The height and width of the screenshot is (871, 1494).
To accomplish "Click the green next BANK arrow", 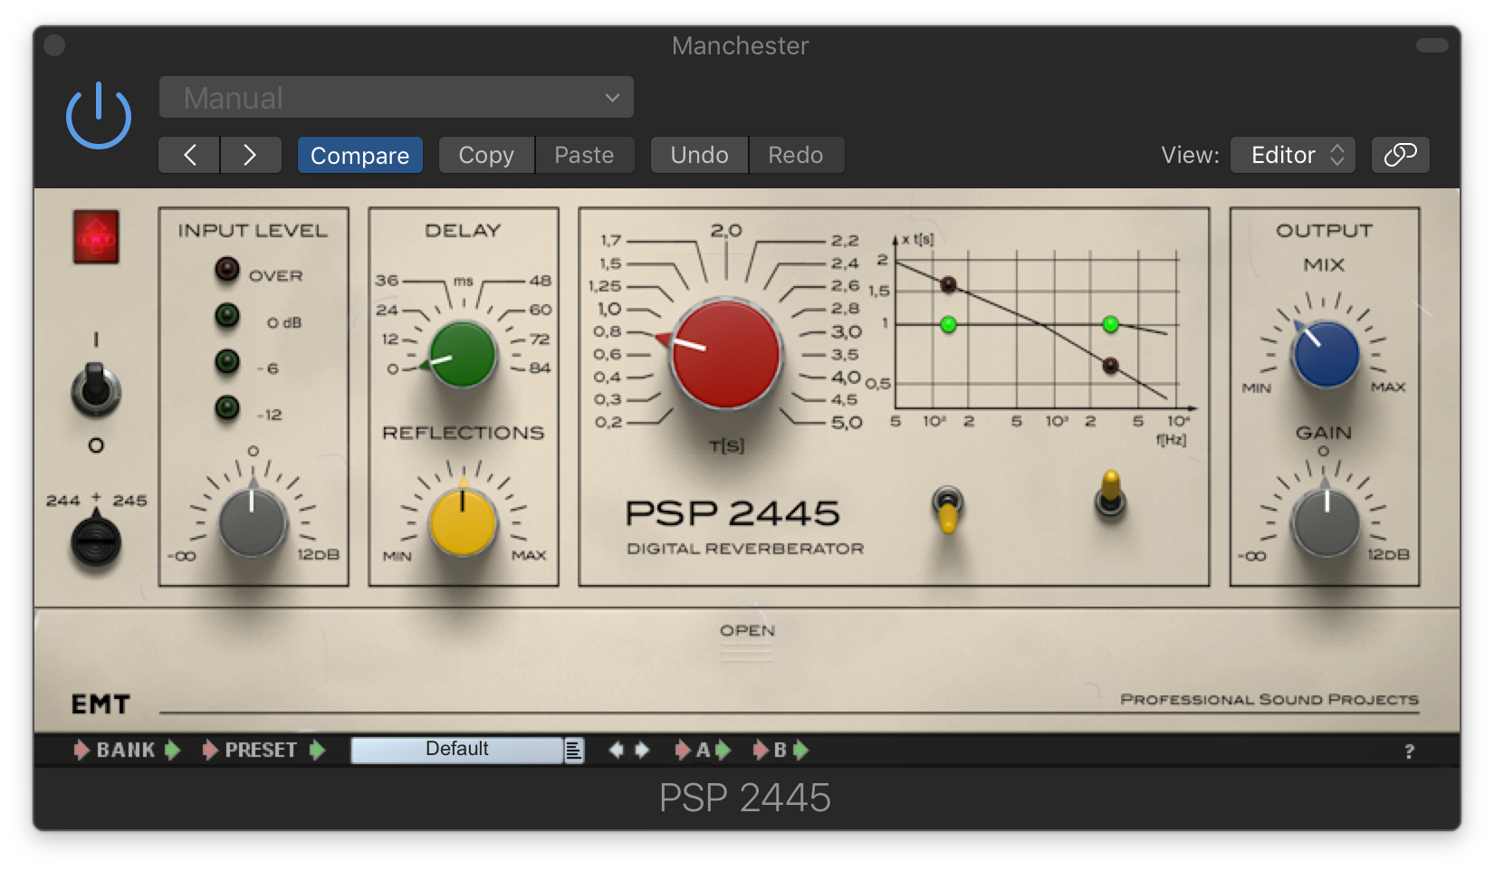I will (x=171, y=750).
